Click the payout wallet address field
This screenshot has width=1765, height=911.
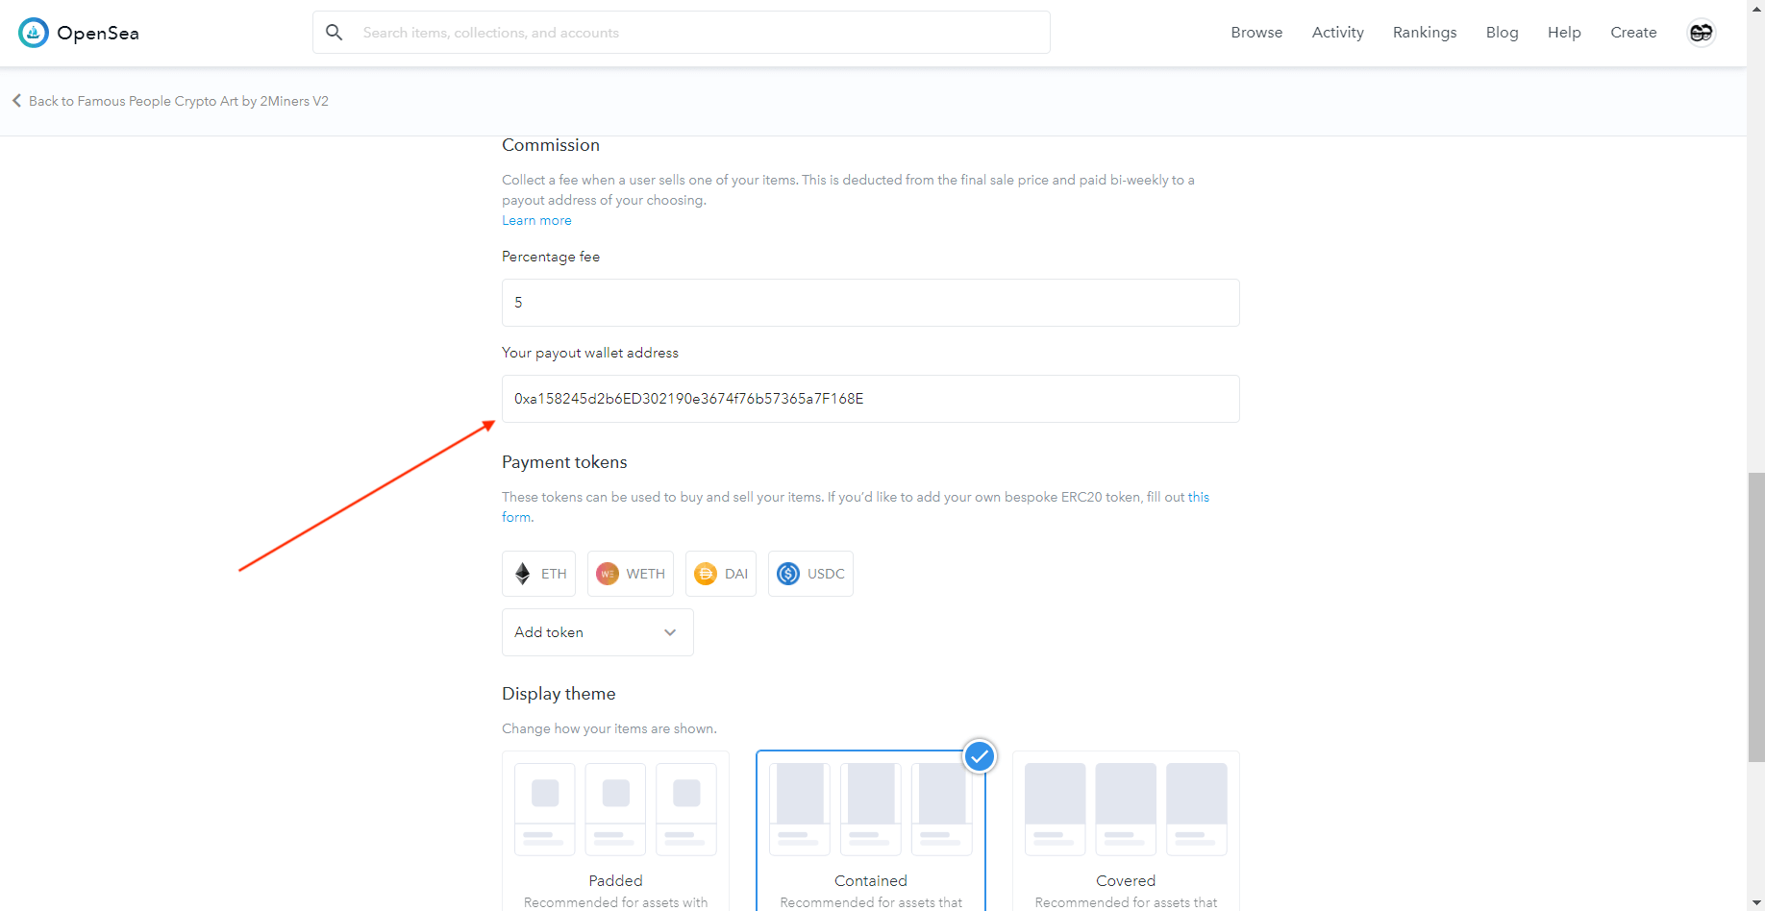(x=870, y=399)
